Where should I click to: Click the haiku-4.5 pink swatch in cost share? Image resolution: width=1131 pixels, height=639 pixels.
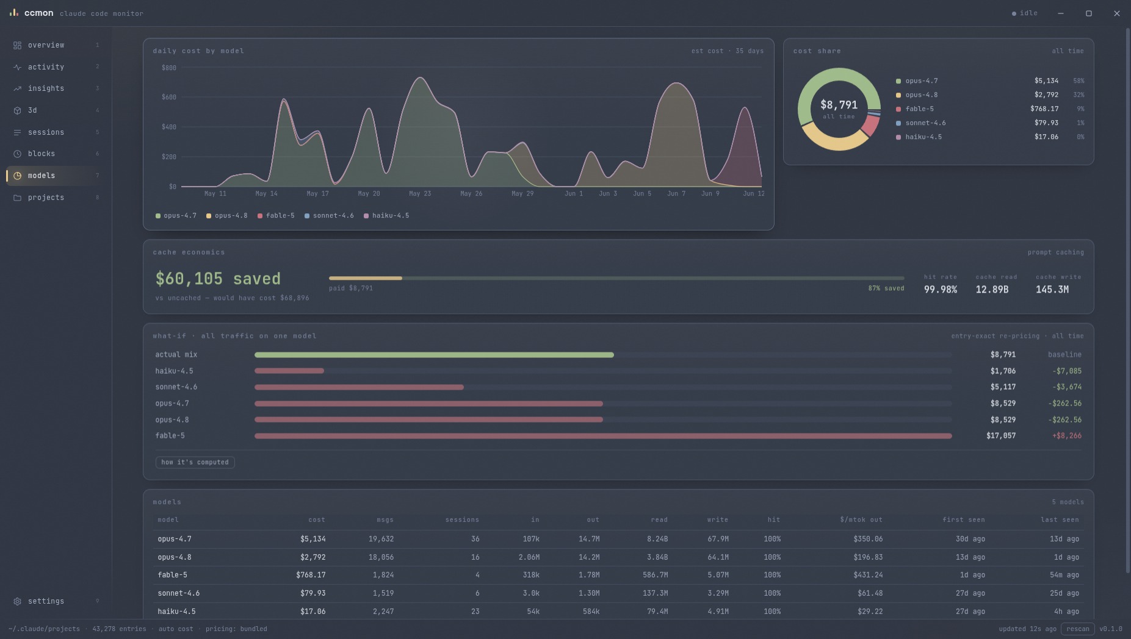(898, 137)
